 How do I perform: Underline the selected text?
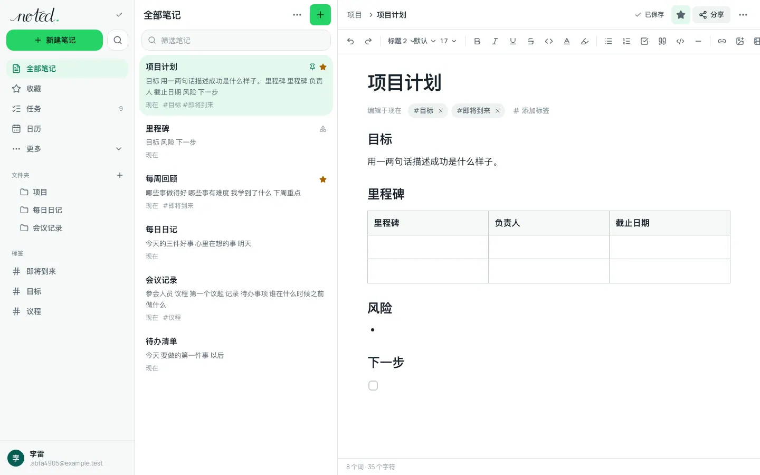[x=513, y=41]
